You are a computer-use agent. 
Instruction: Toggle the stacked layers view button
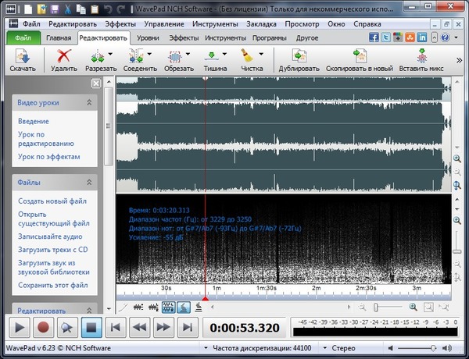[x=199, y=307]
